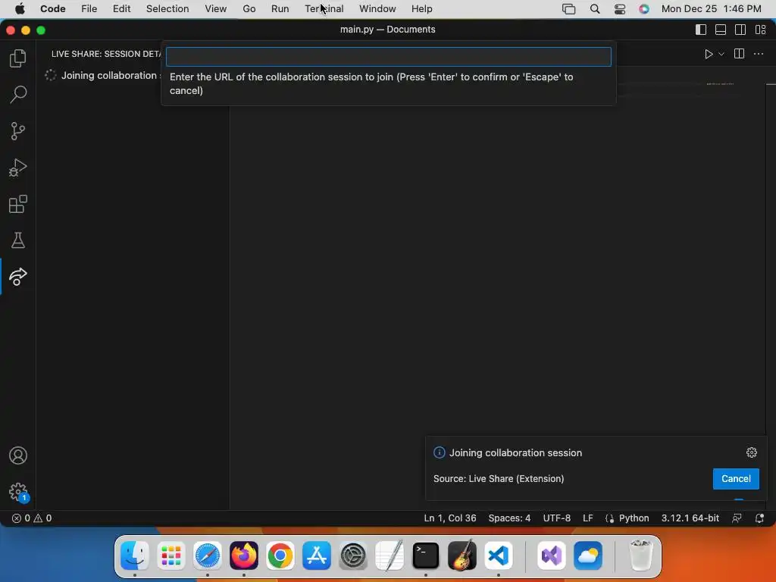The height and width of the screenshot is (582, 776).
Task: Open editor More Actions ellipsis
Action: pos(758,54)
